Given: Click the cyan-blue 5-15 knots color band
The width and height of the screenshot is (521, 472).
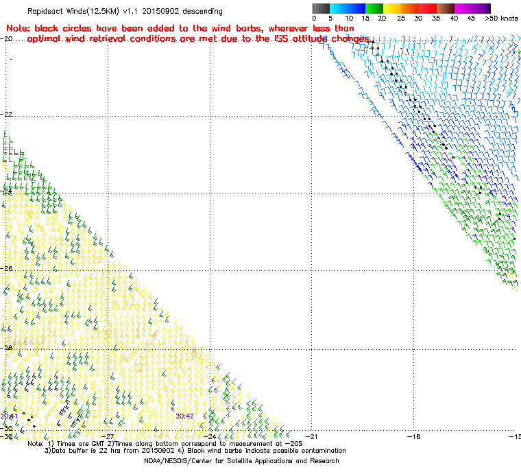Looking at the screenshot, I should pos(348,8).
